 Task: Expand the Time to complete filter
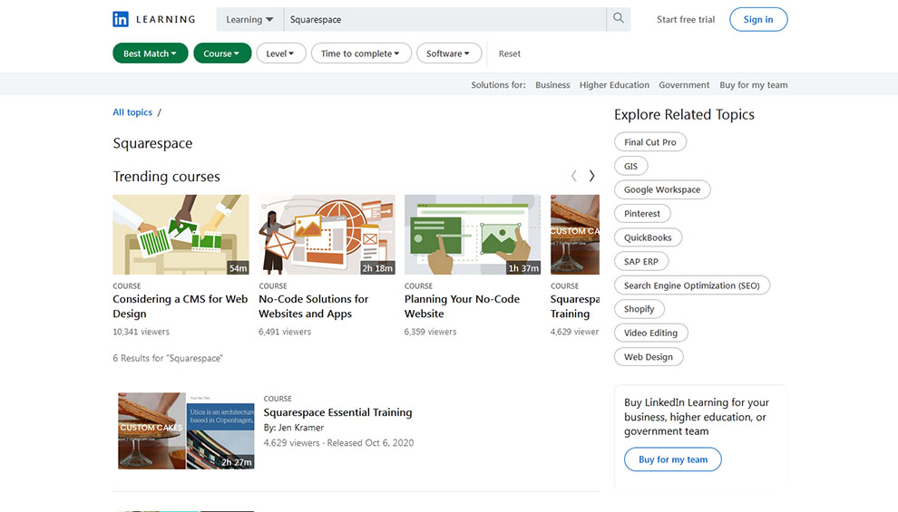click(361, 53)
